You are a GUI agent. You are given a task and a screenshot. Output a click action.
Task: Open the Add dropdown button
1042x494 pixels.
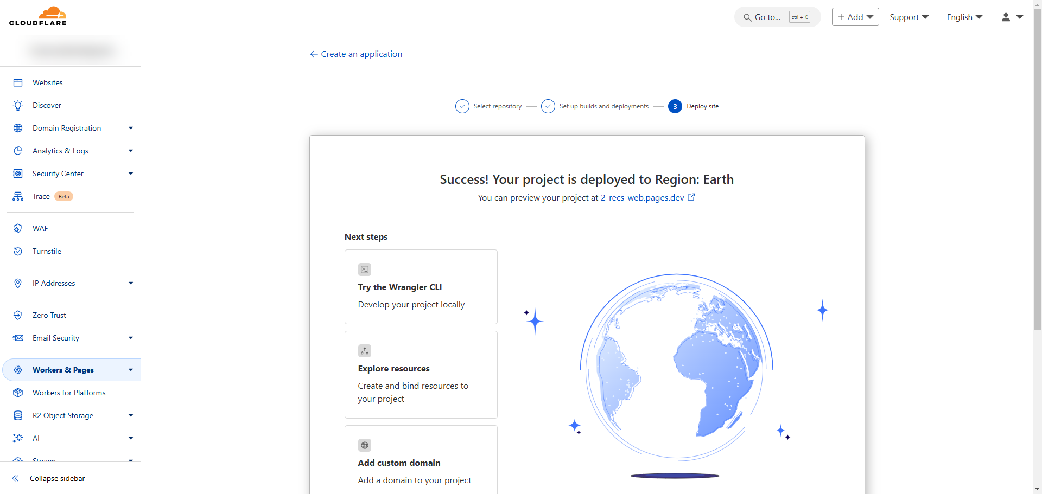pyautogui.click(x=855, y=17)
